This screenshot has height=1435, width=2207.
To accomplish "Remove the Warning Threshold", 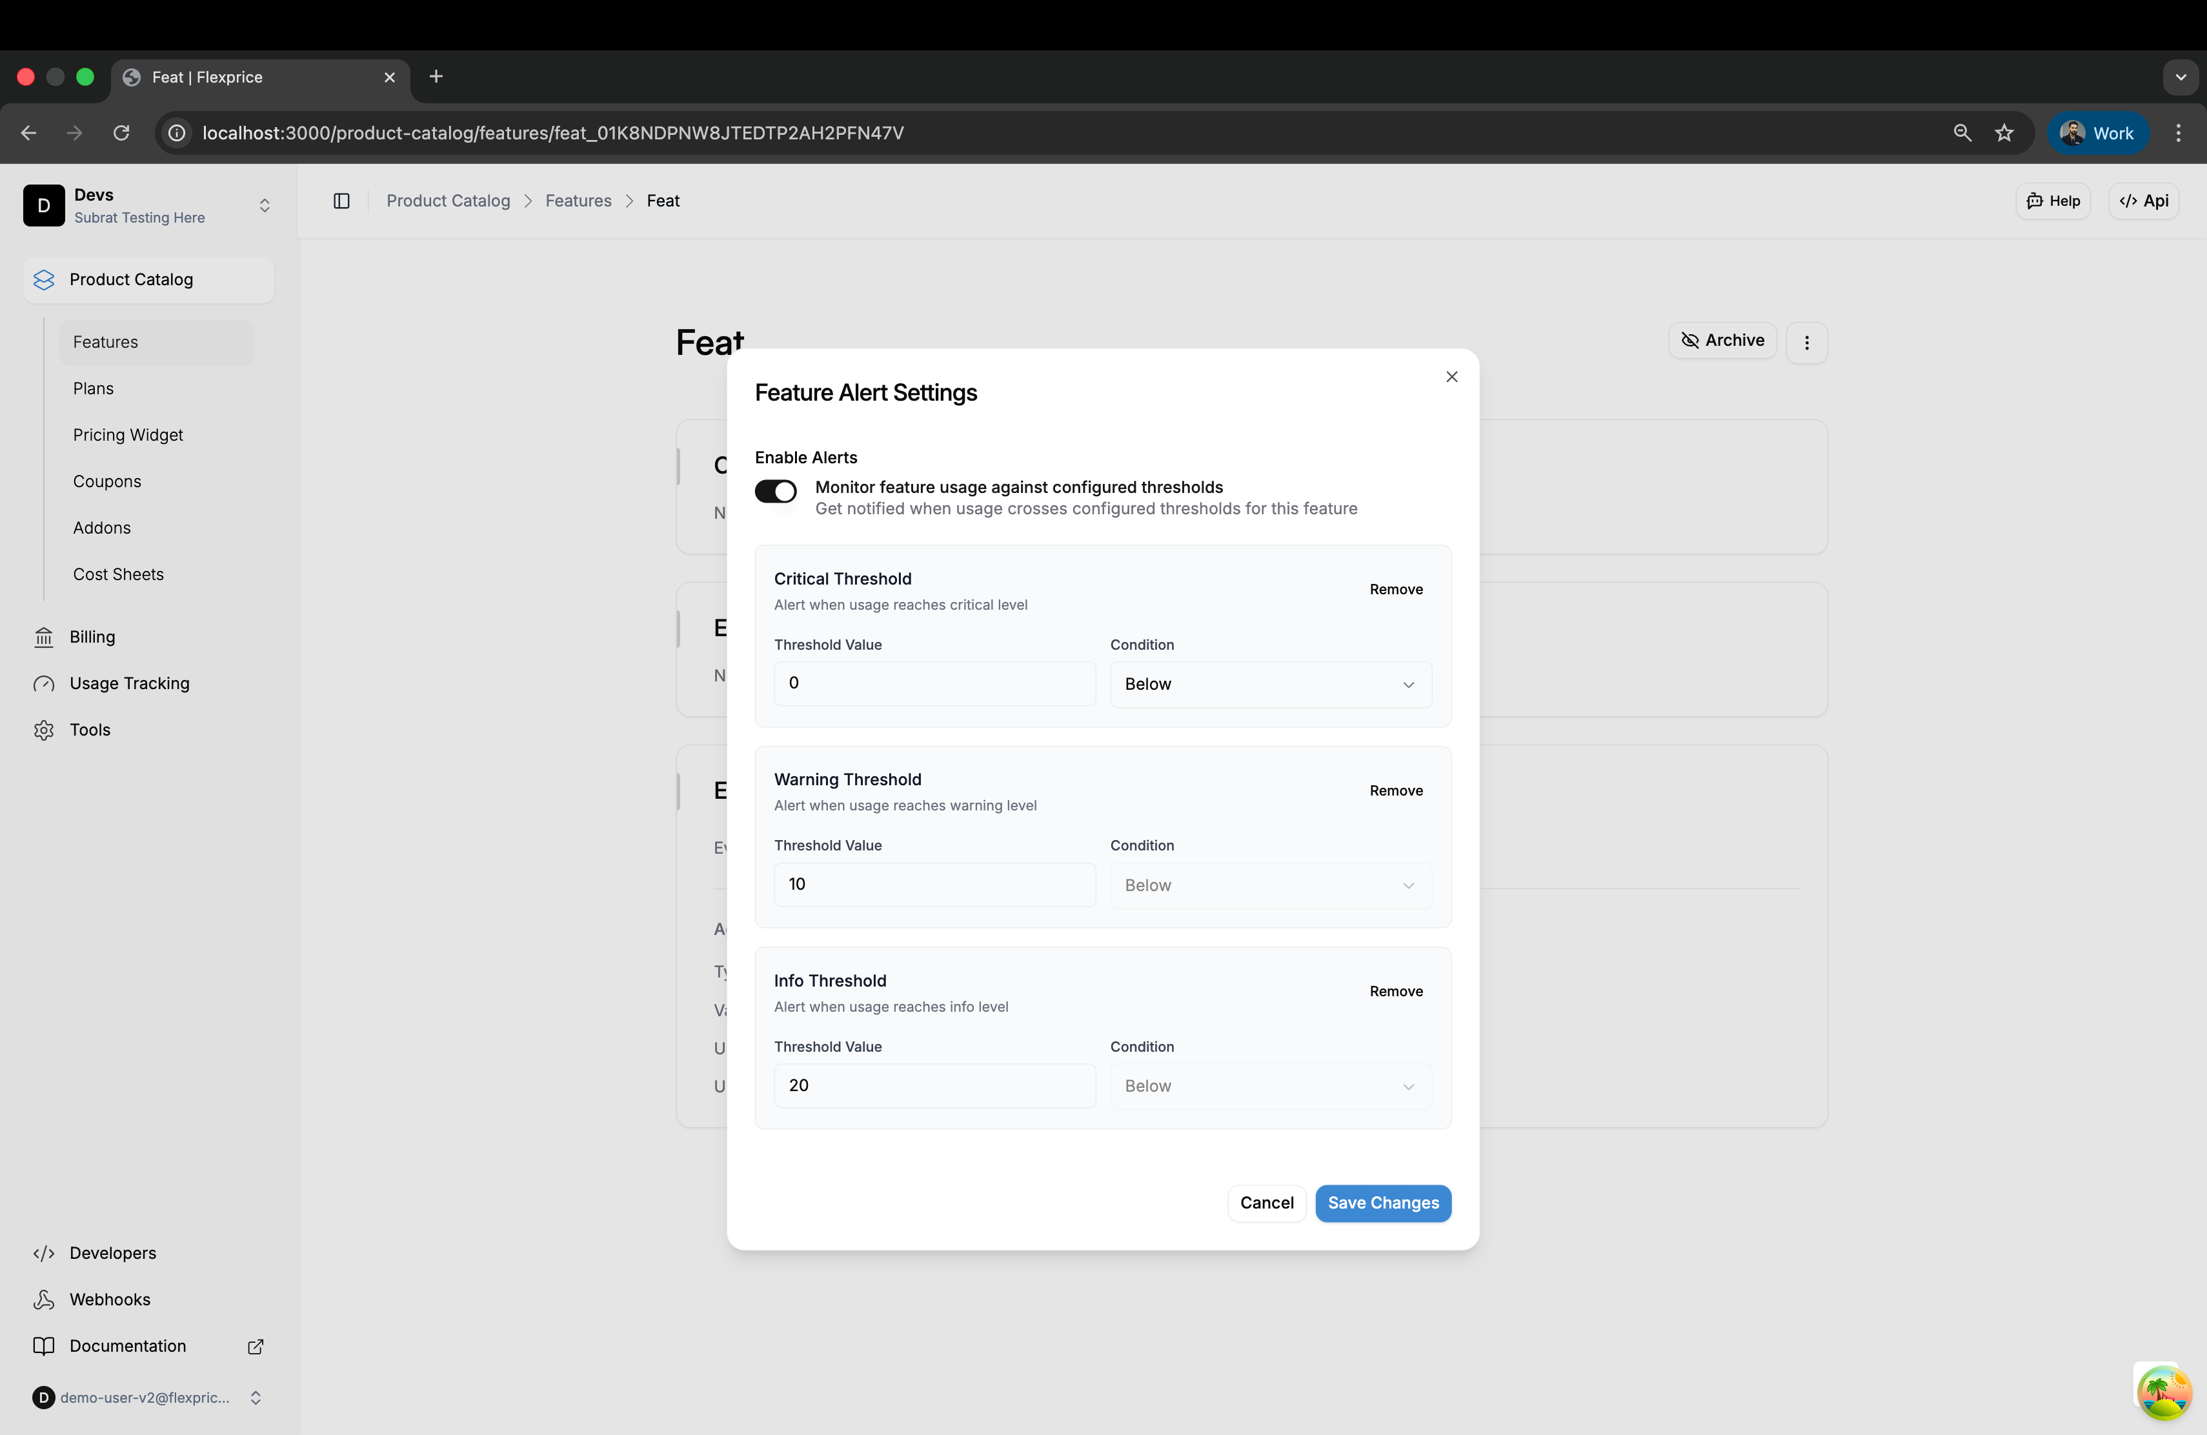I will click(1396, 790).
